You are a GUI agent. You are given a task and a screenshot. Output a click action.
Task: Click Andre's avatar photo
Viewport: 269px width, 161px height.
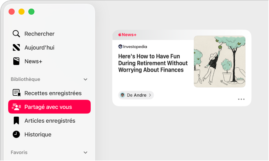(123, 95)
